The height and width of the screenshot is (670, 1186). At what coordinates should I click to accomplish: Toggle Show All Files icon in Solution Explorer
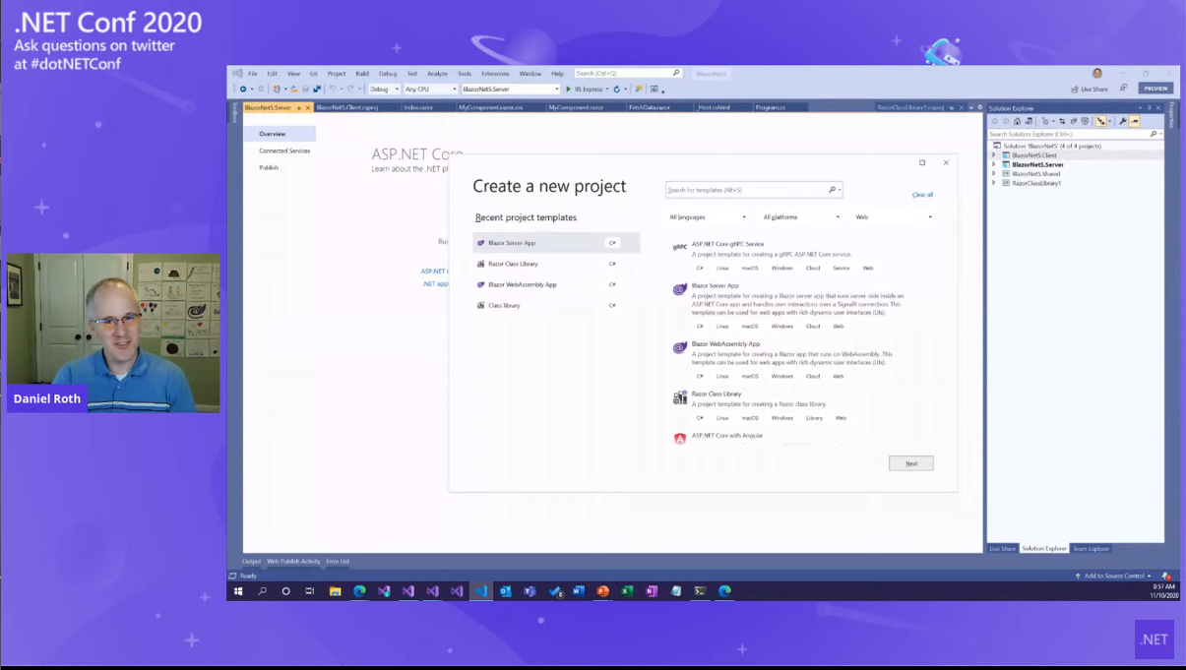click(x=1085, y=121)
